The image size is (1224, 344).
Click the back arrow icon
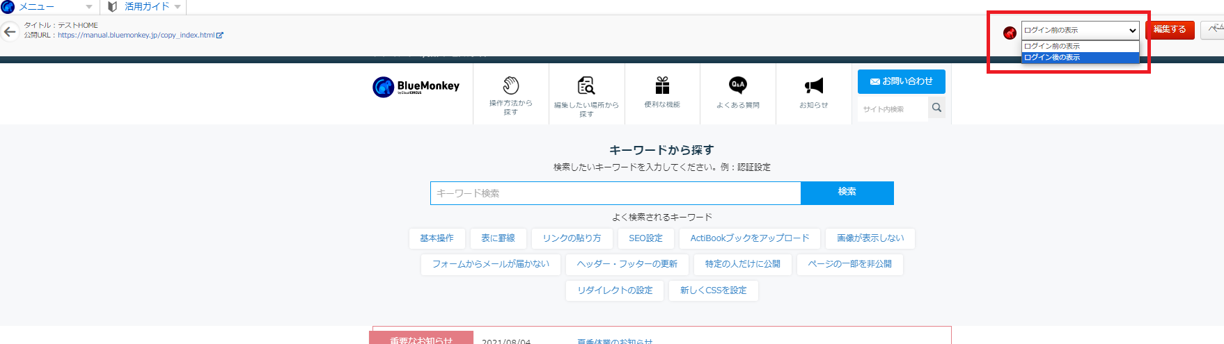10,32
